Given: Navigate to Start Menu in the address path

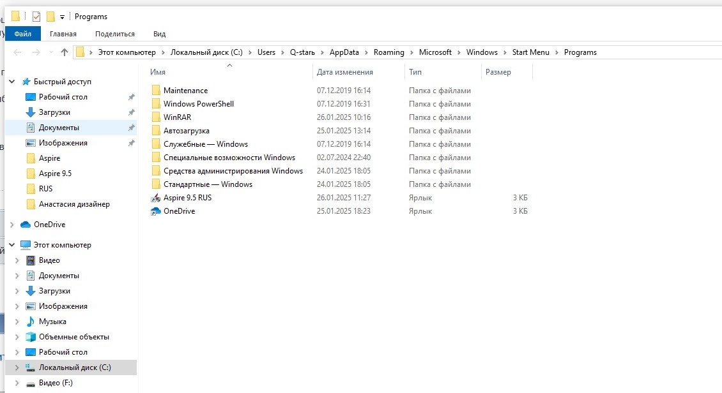Looking at the screenshot, I should (530, 52).
